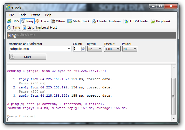Open the Header Analyzer tool
The height and width of the screenshot is (130, 185).
coord(107,21)
